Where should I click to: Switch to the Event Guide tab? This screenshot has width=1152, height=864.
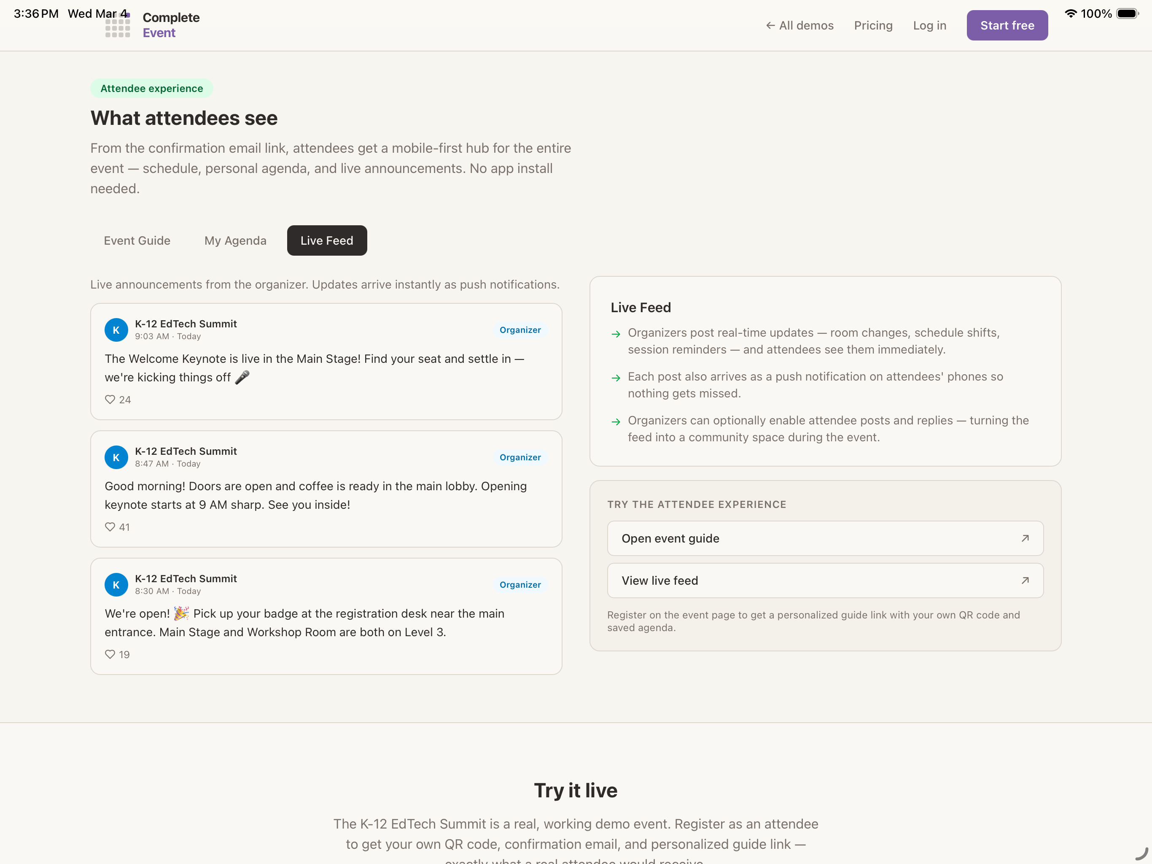[137, 240]
